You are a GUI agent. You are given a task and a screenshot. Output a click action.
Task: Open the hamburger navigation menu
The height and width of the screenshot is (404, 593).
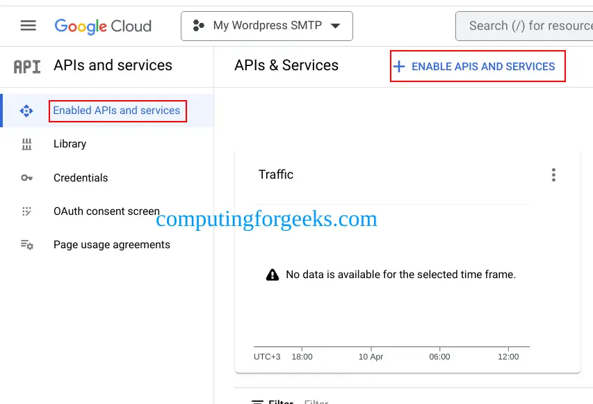[x=29, y=26]
